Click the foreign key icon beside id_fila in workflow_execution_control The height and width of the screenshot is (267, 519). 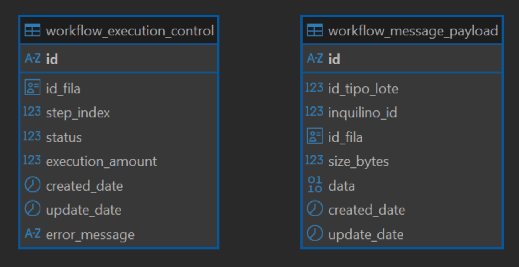32,88
